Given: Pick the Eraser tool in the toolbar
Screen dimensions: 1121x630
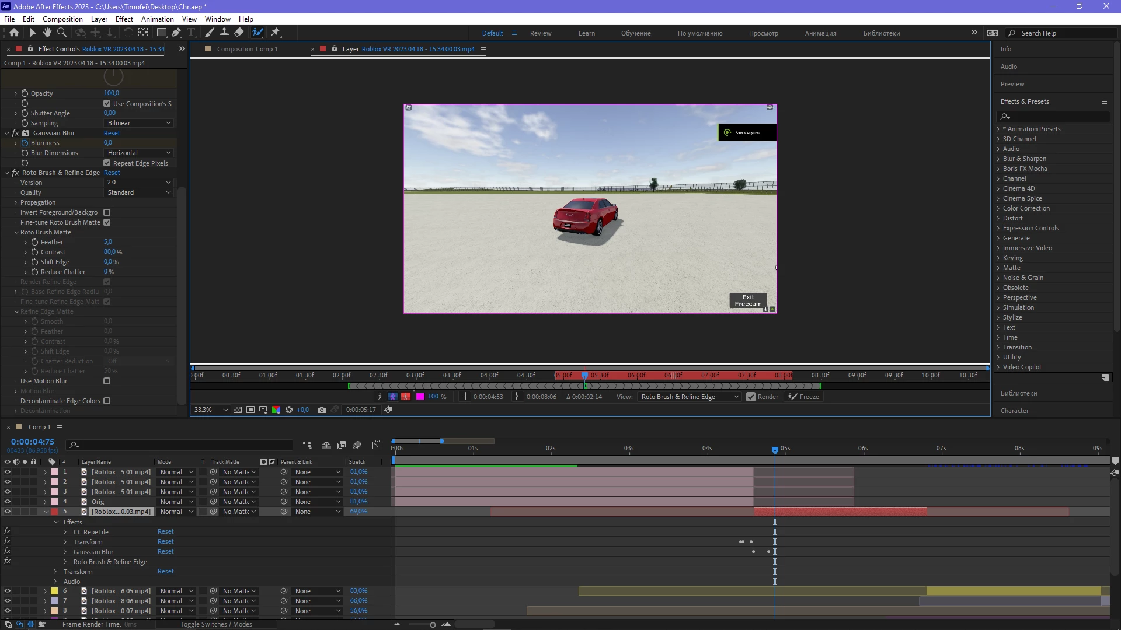Looking at the screenshot, I should (x=239, y=33).
